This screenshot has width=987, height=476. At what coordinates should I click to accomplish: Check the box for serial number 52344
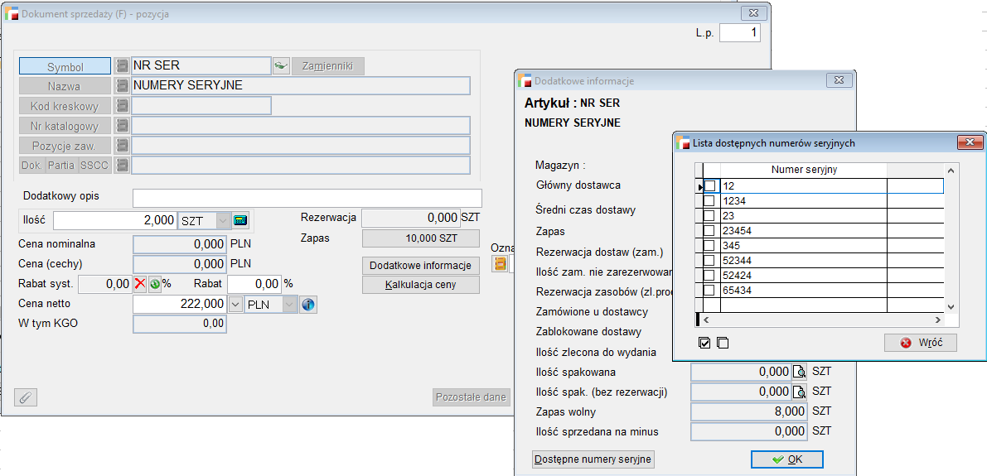(709, 261)
